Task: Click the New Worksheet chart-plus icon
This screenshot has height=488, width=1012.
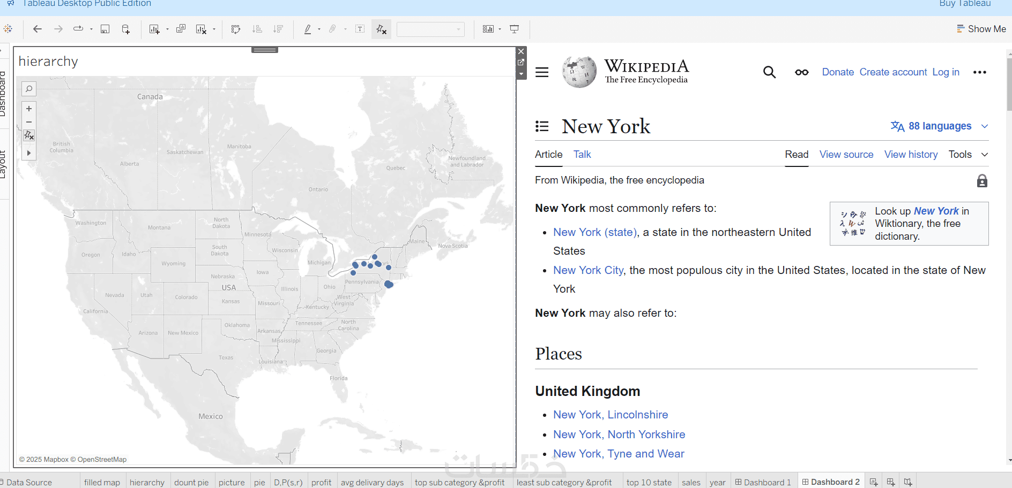Action: (154, 29)
